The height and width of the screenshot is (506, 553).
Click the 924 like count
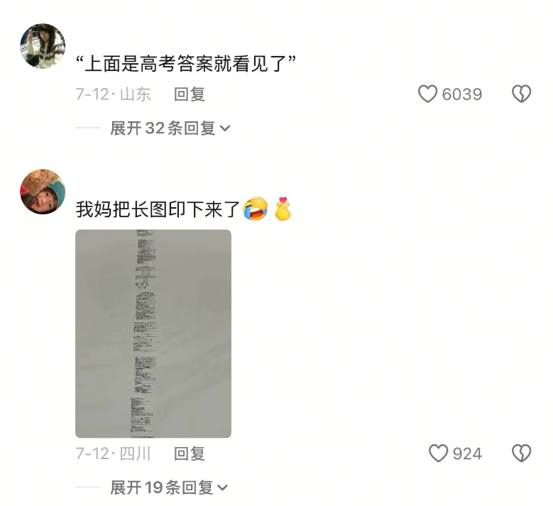pyautogui.click(x=467, y=453)
